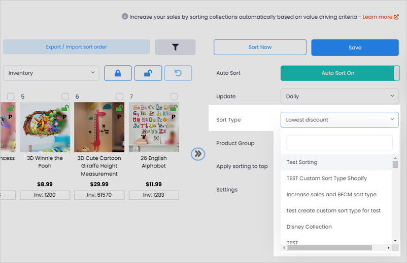The height and width of the screenshot is (263, 407).
Task: Click the Inv: 61570 box
Action: click(99, 195)
